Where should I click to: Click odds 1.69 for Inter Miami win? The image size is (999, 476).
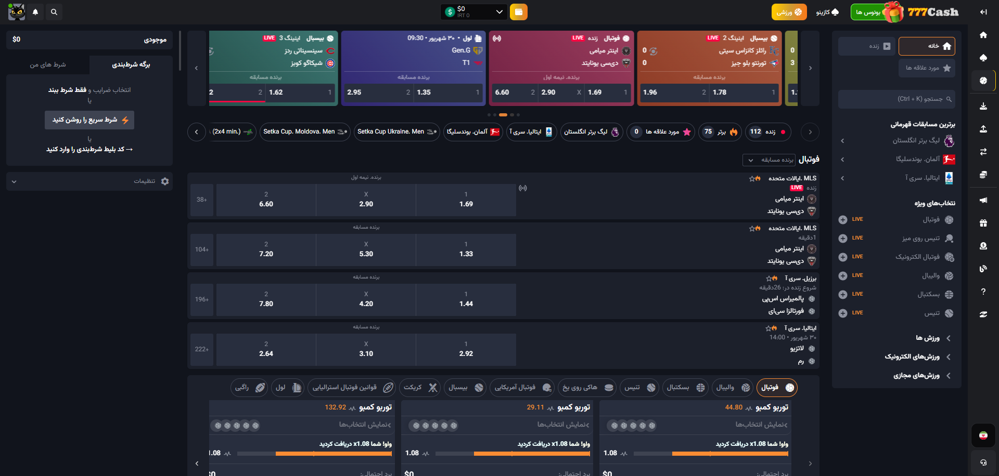click(466, 200)
